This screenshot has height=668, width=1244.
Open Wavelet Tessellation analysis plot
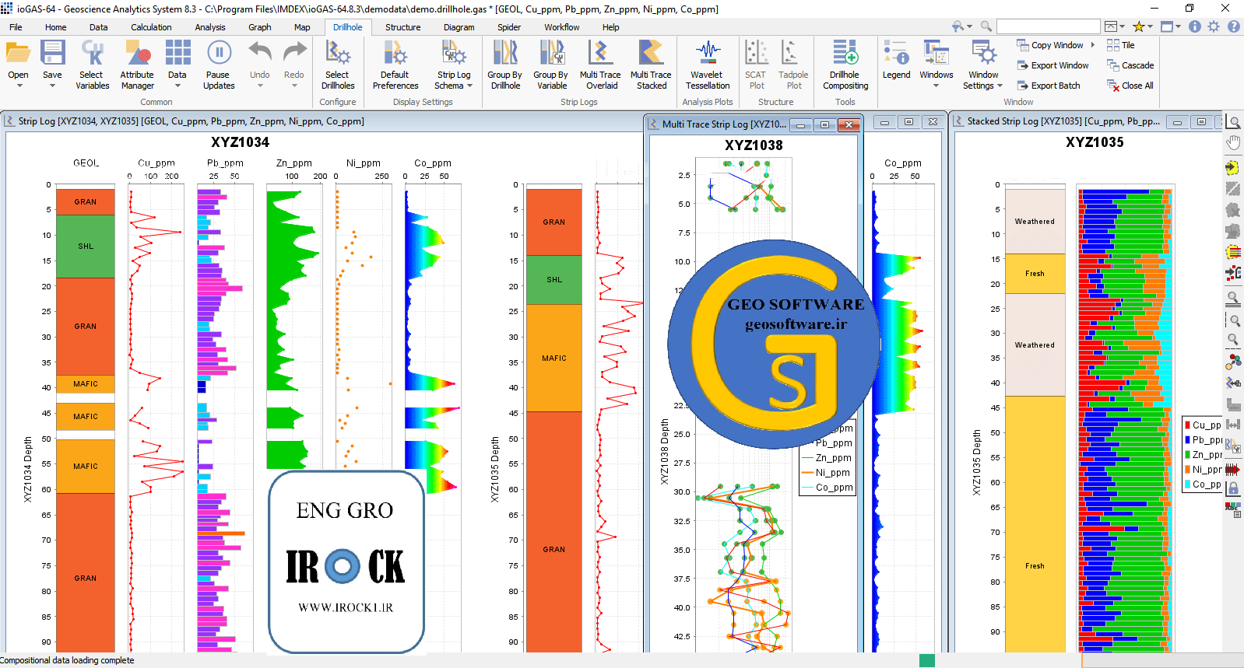tap(707, 65)
